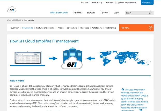
Task: Select What is GFI Cloud? menu
Action: click(x=59, y=12)
